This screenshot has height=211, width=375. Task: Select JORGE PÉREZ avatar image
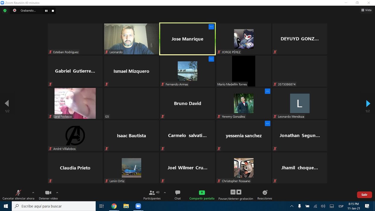click(244, 39)
